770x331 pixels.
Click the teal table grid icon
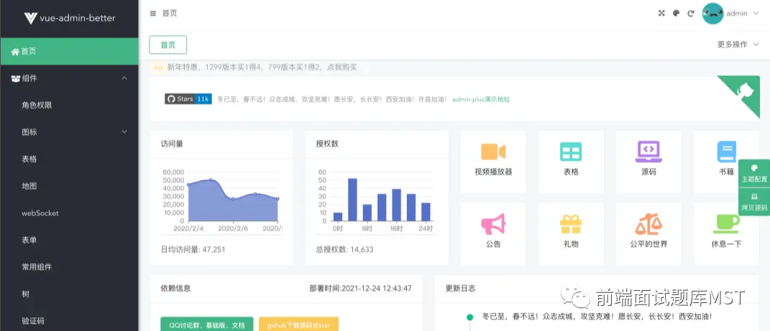click(x=571, y=151)
